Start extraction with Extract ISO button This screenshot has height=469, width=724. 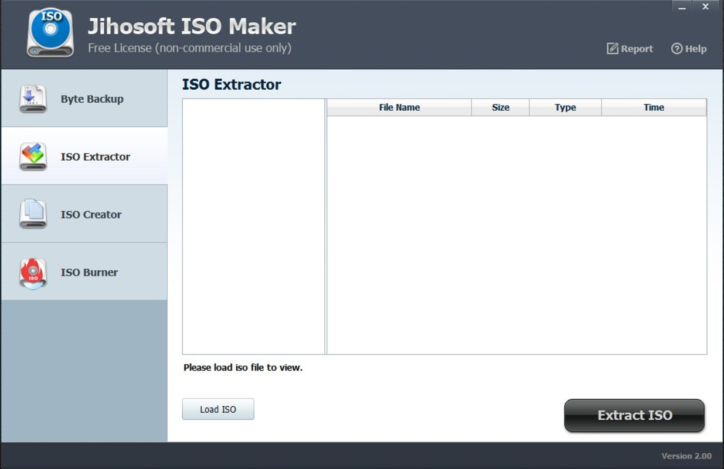(x=634, y=416)
